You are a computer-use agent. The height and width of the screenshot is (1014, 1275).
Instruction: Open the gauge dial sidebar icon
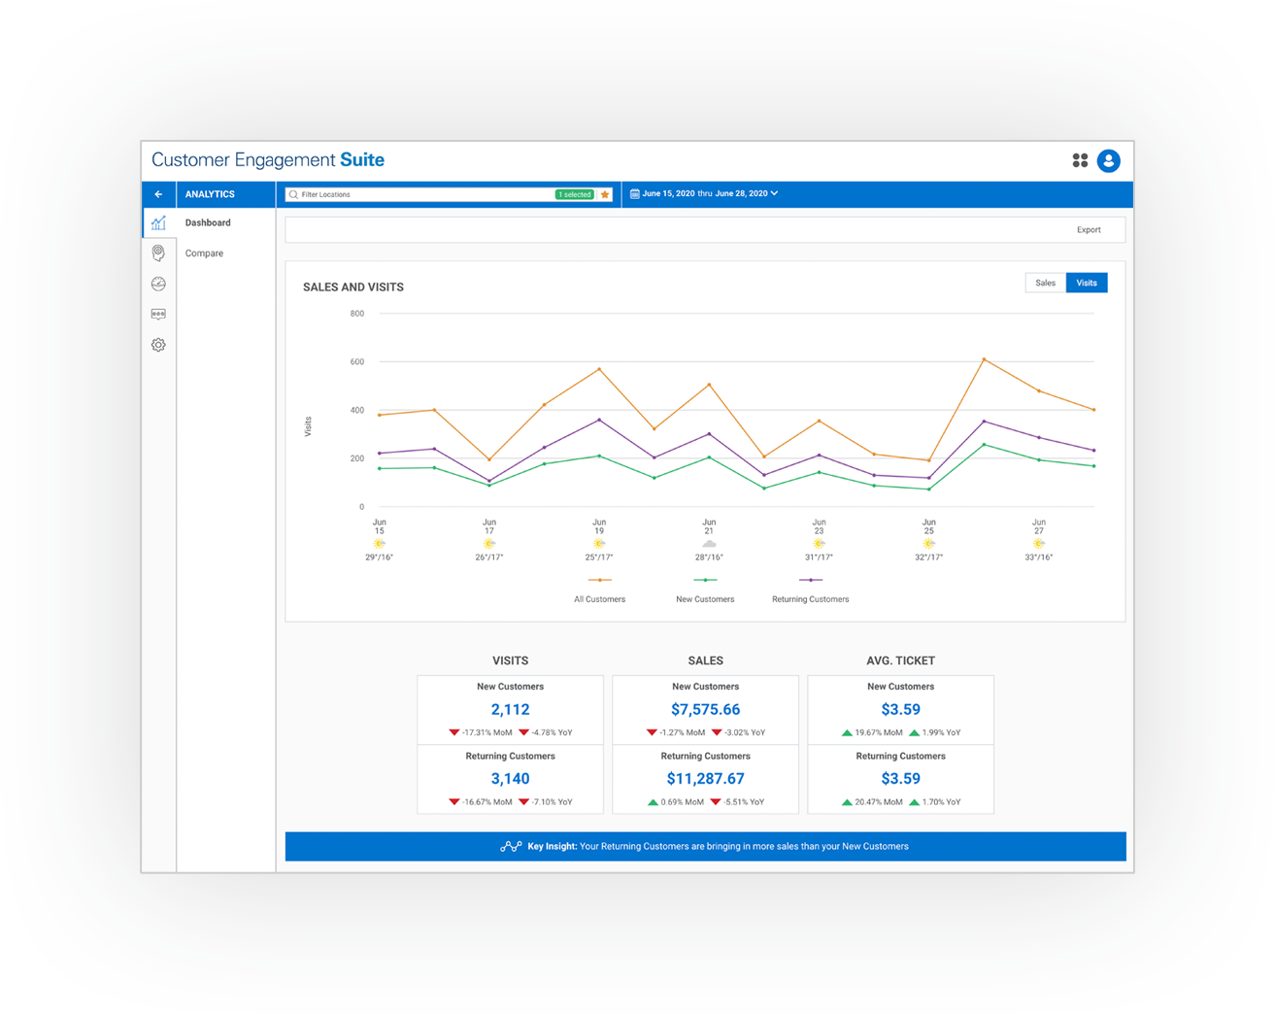tap(158, 284)
